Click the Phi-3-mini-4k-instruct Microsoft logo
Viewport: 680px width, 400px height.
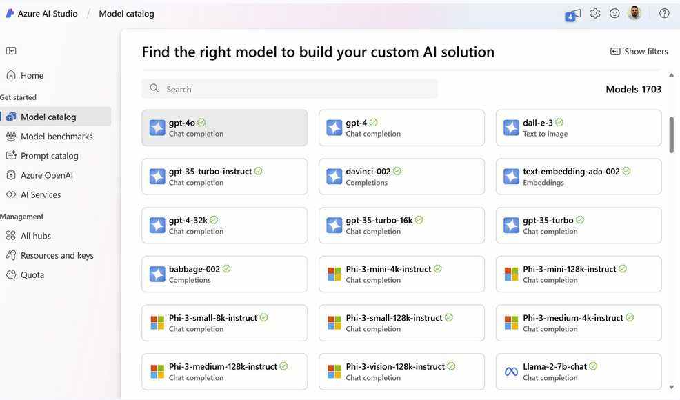tap(334, 274)
